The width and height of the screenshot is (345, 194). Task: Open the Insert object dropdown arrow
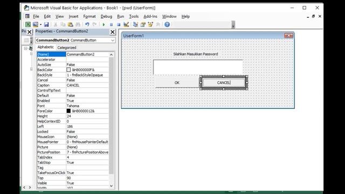point(41,24)
